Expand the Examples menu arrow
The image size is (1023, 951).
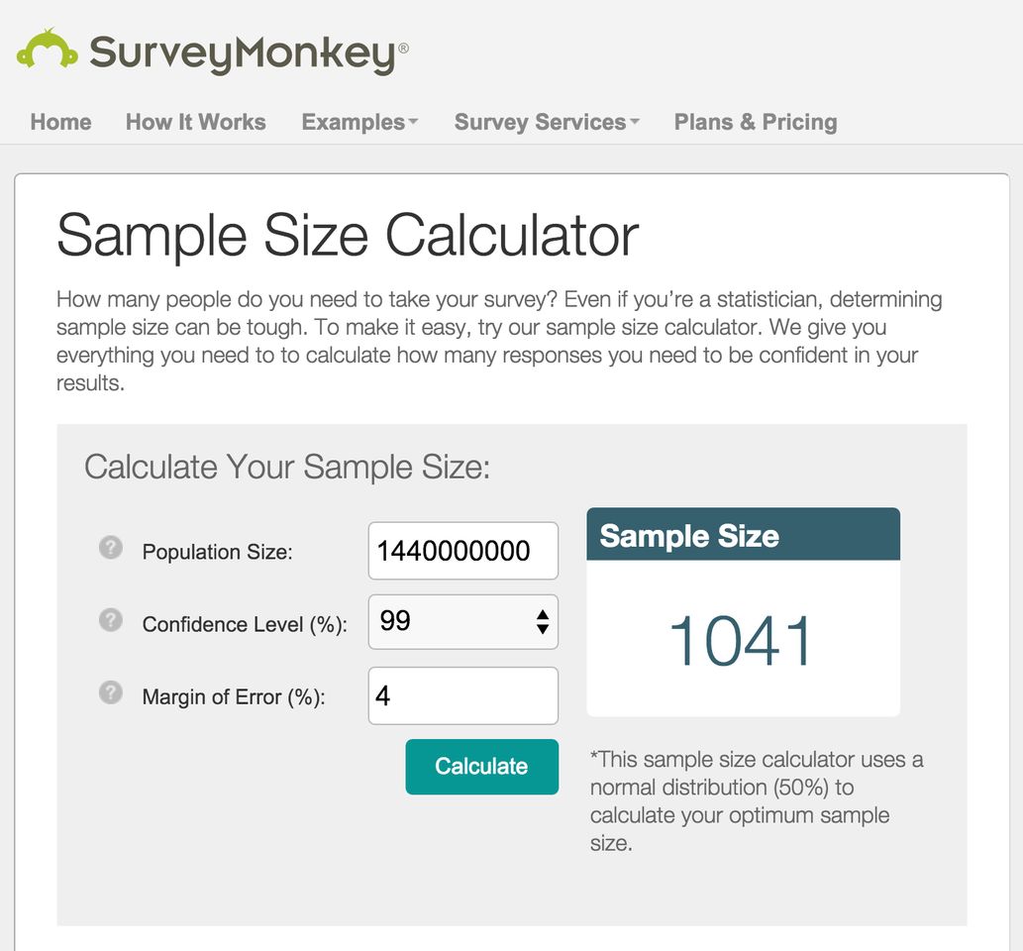[413, 122]
